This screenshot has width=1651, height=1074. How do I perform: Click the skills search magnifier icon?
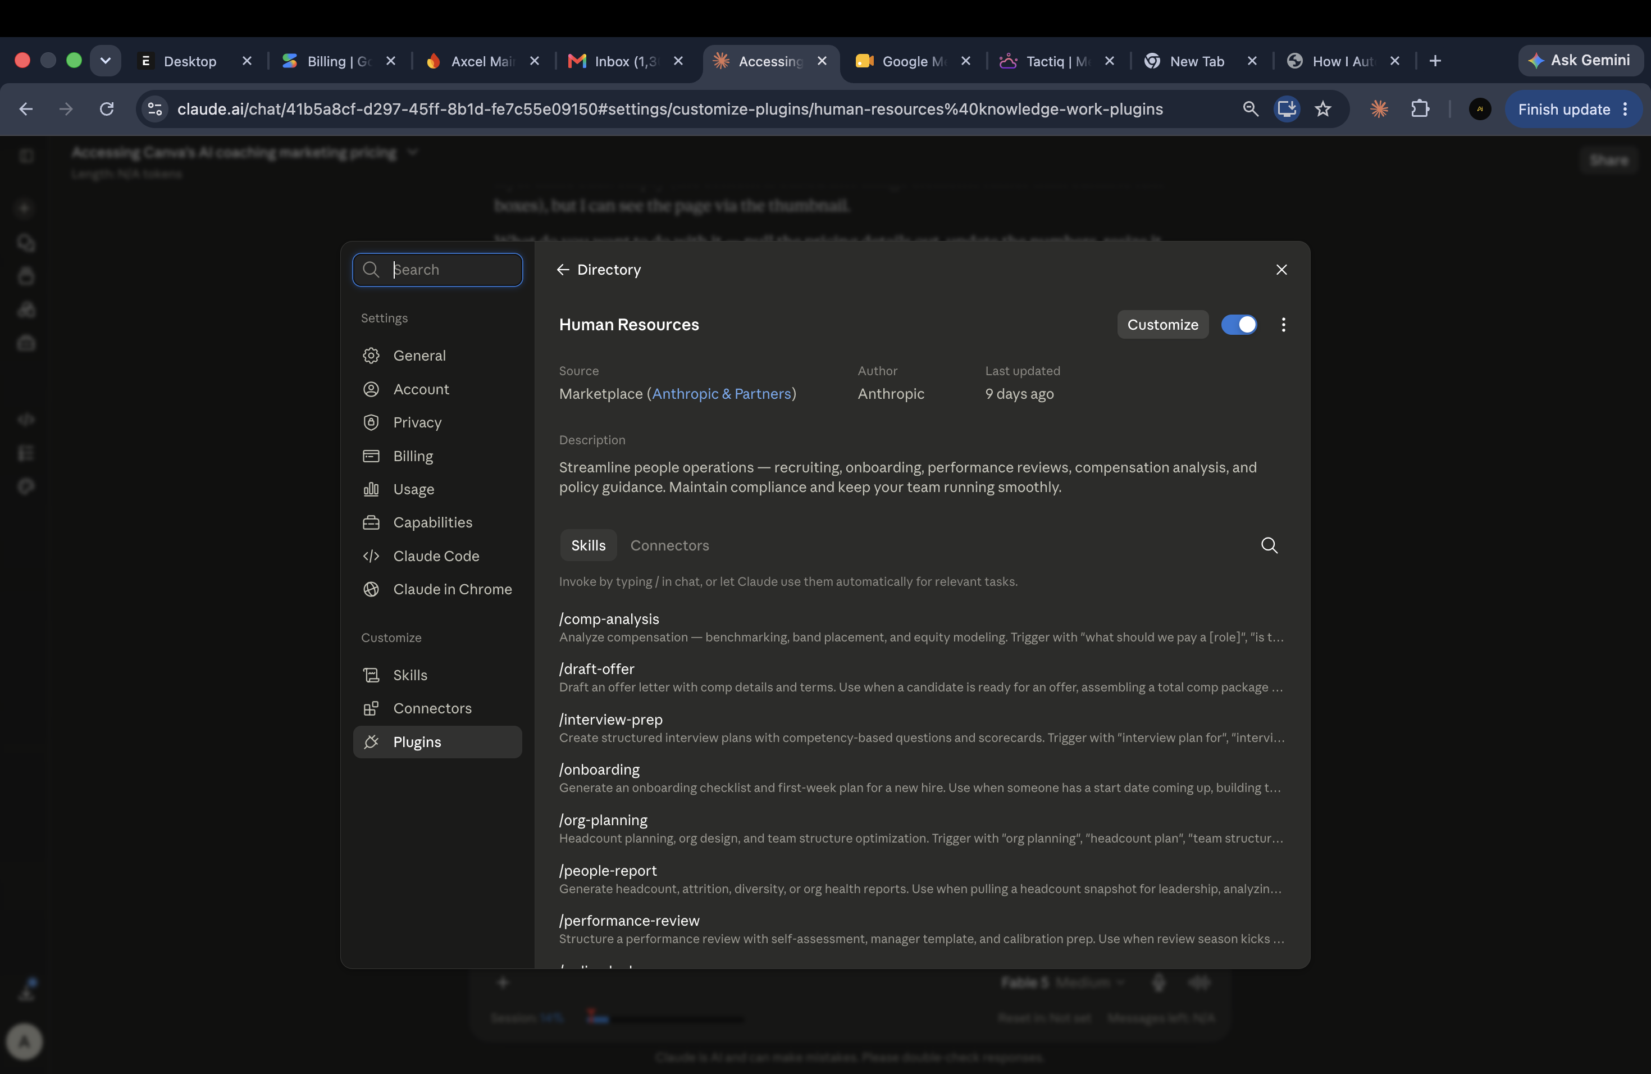pyautogui.click(x=1269, y=545)
